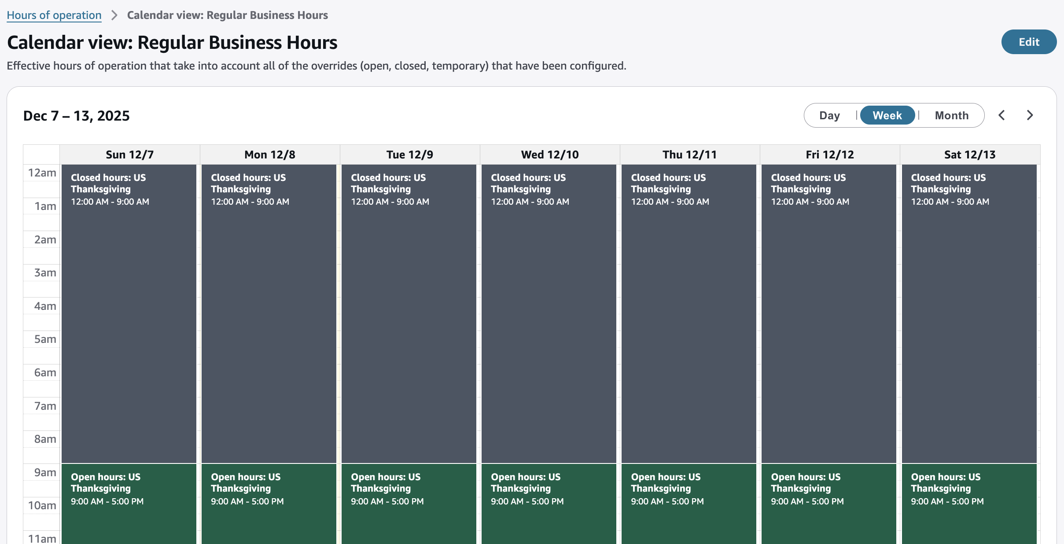Select the Wed 12/10 column header
The image size is (1064, 544).
coord(549,154)
